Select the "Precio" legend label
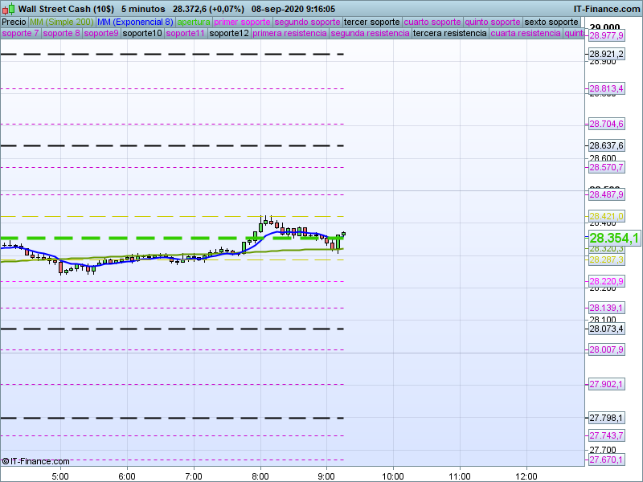 (14, 22)
